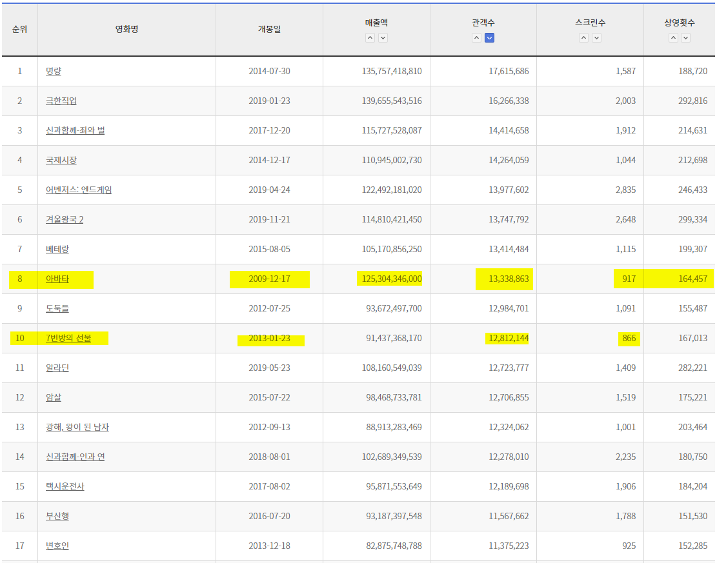This screenshot has height=563, width=717.
Task: Select release date 2012-09-13
Action: point(269,428)
